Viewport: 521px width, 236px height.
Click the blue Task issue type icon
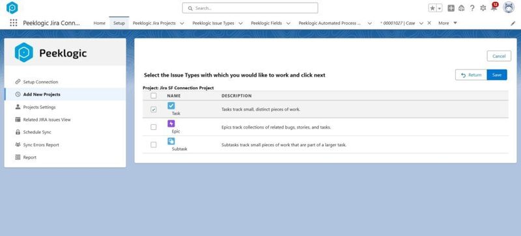(171, 106)
